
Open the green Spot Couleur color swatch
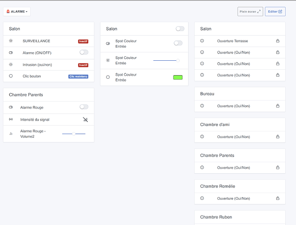[x=178, y=77]
